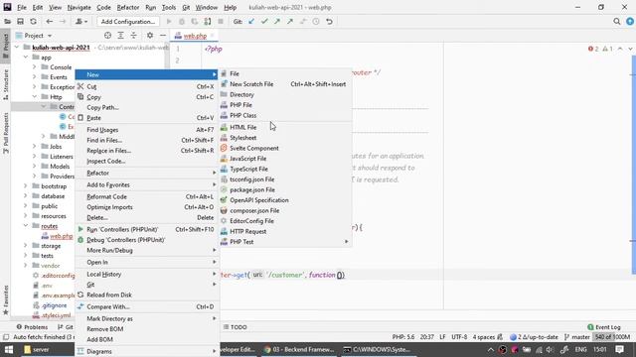Screen dimensions: 636x357
Task: Select .gitignore file in project tree
Action: pyautogui.click(x=54, y=305)
